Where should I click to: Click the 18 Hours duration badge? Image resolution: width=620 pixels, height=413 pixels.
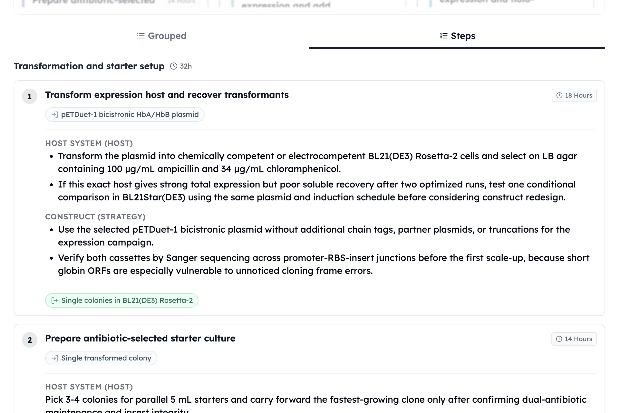[574, 95]
